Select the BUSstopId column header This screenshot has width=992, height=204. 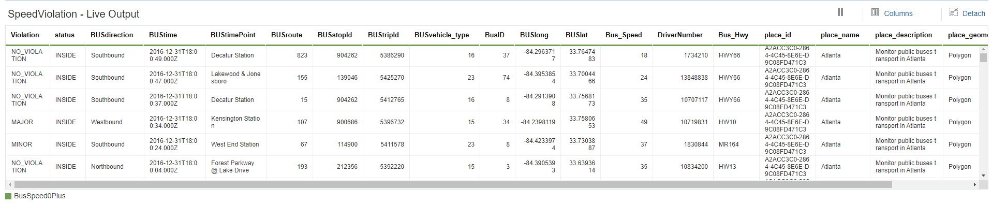click(335, 35)
